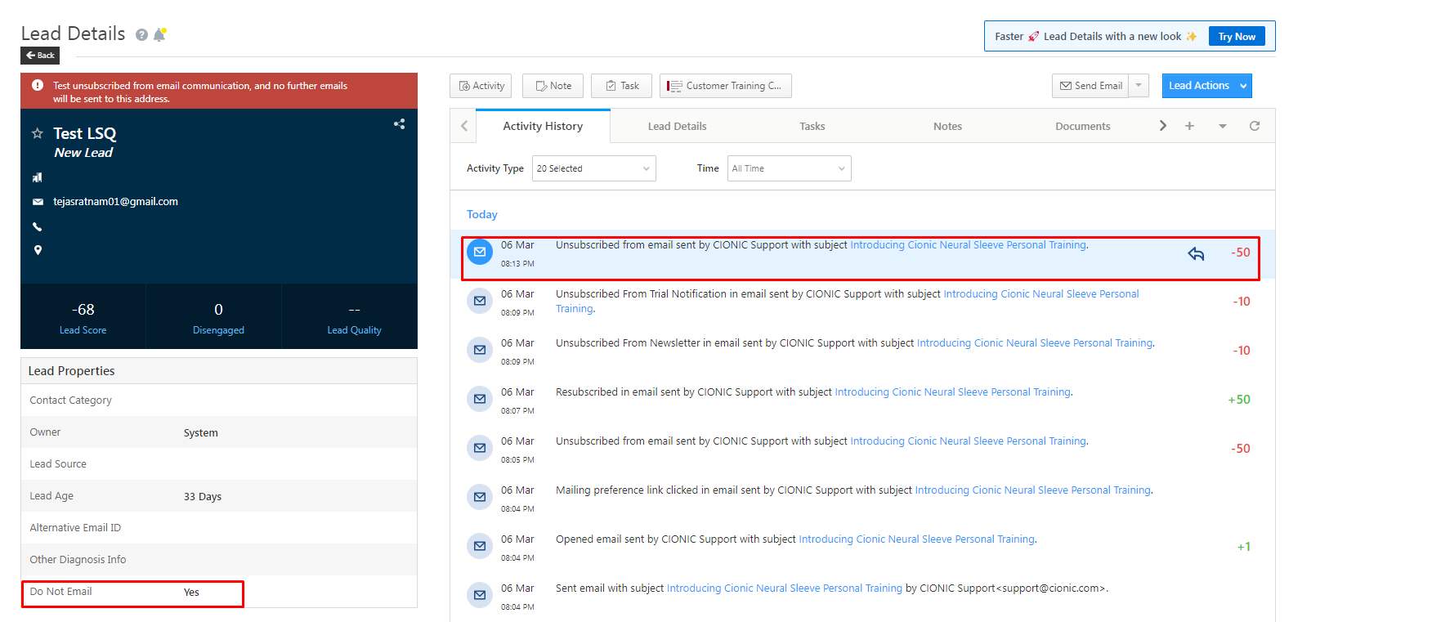Click the Owner System value
Viewport: 1450px width, 622px height.
pyautogui.click(x=201, y=433)
